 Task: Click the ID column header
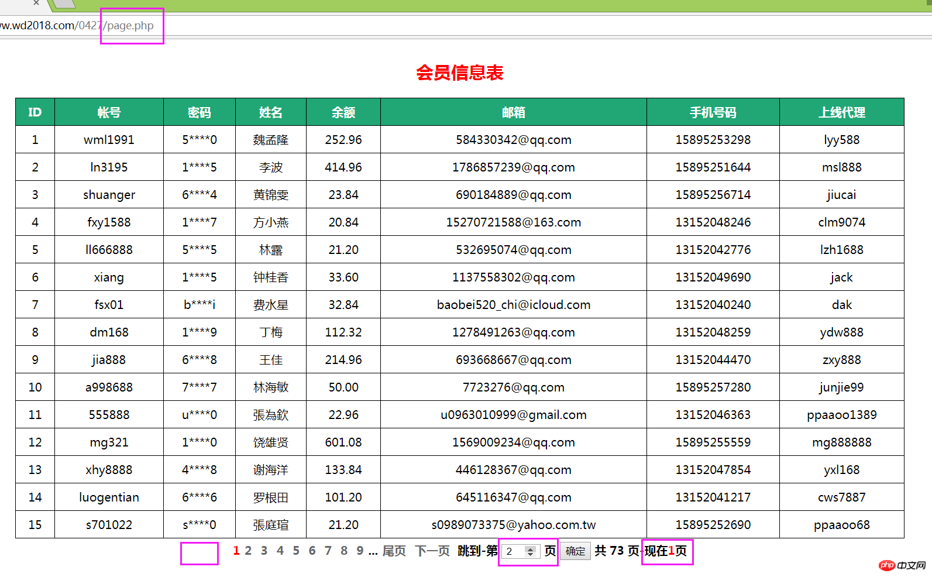coord(35,112)
